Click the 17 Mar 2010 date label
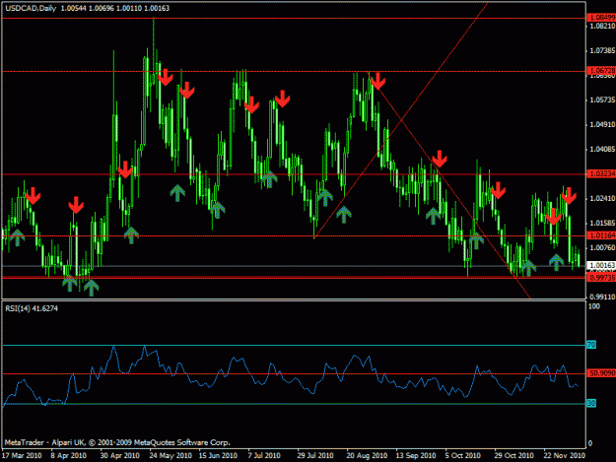The image size is (616, 462). tap(22, 456)
